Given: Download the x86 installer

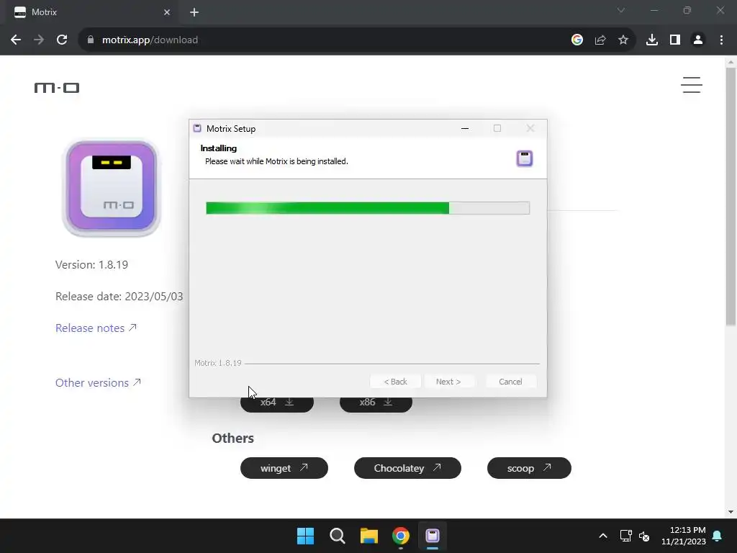Looking at the screenshot, I should coord(376,405).
